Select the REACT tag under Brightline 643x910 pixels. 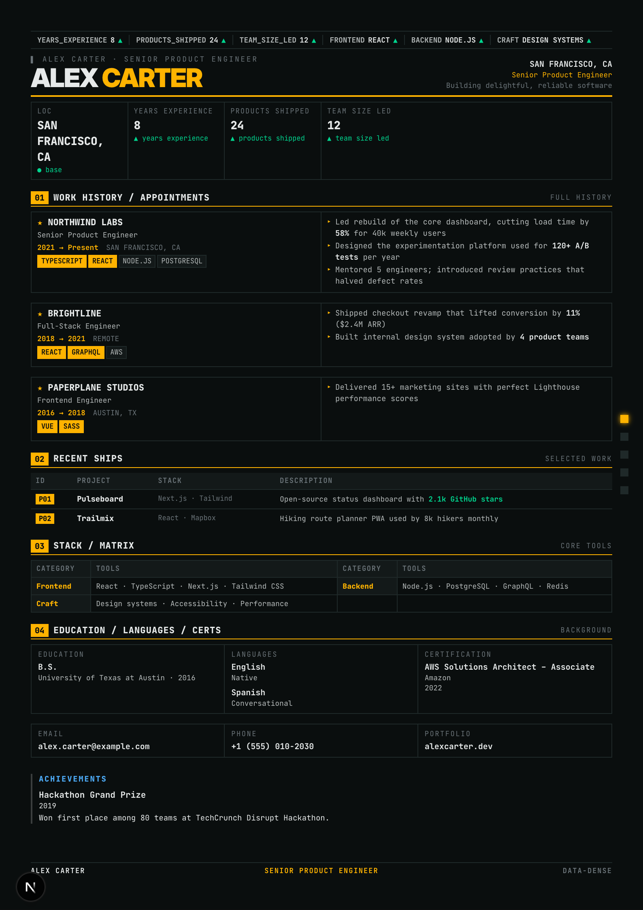tap(51, 352)
